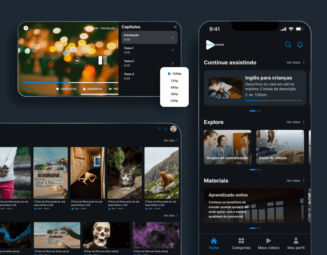Open Meus vídeos tab
The height and width of the screenshot is (255, 327).
pyautogui.click(x=269, y=243)
